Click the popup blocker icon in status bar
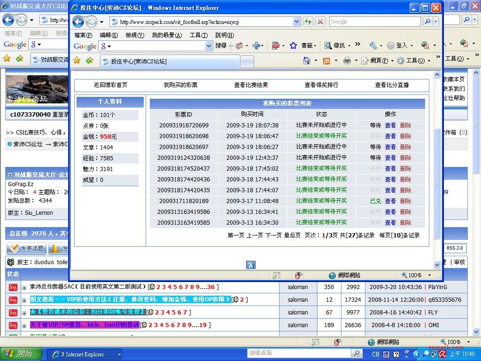The width and height of the screenshot is (481, 361). pyautogui.click(x=299, y=276)
